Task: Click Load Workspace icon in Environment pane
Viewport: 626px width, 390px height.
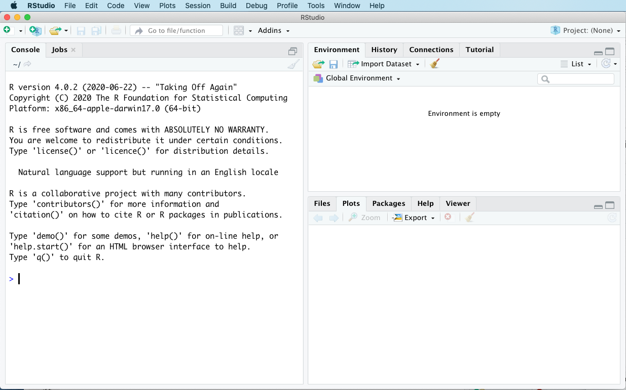Action: (x=318, y=64)
